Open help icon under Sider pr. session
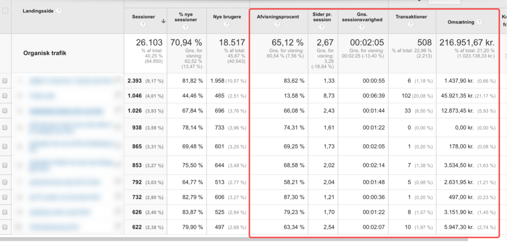The height and width of the screenshot is (243, 507). click(x=322, y=27)
